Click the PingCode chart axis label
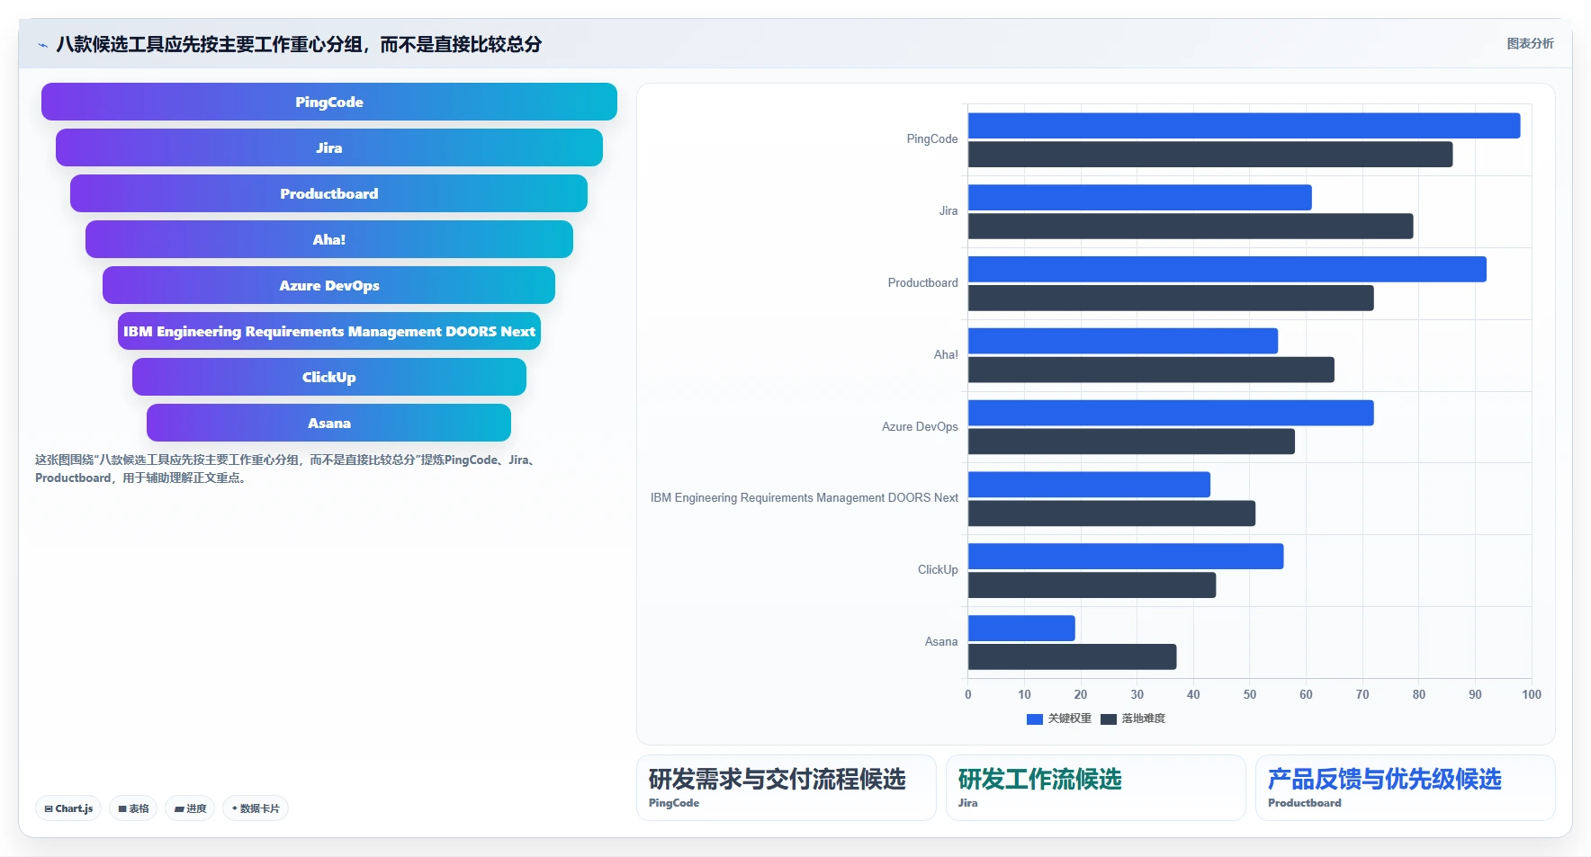 [932, 139]
